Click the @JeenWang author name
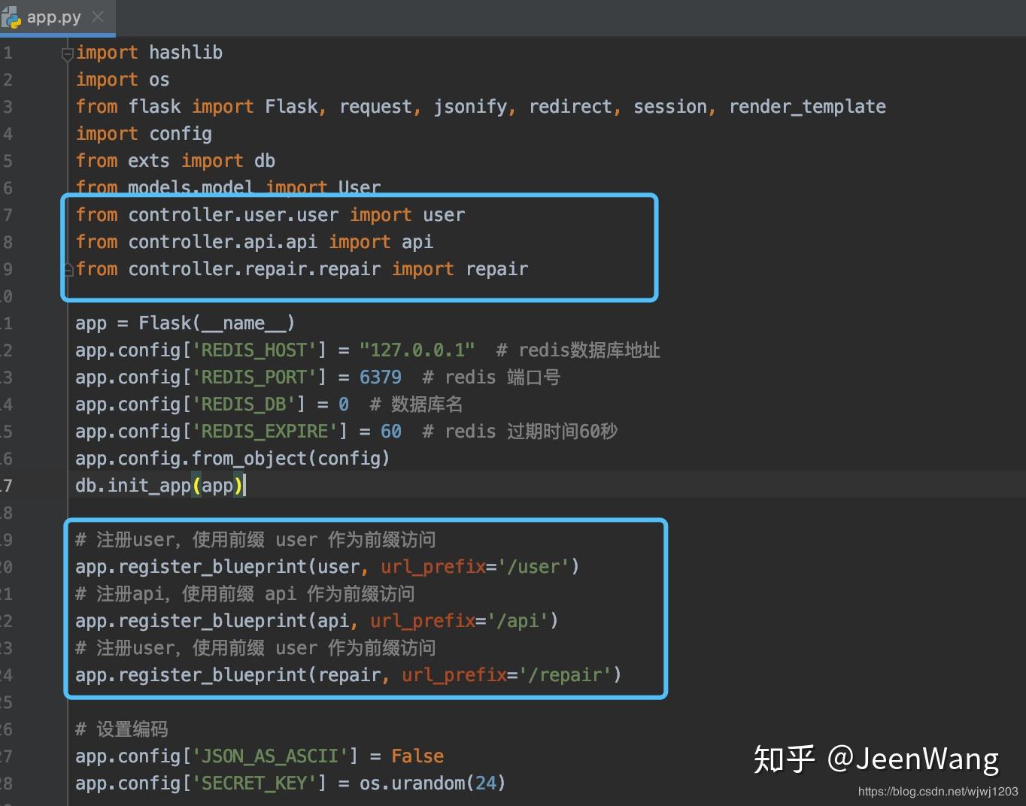Screen dimensions: 1026x806 tap(912, 760)
